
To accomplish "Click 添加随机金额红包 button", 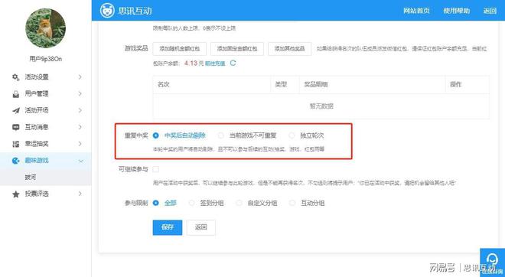I will click(x=179, y=49).
